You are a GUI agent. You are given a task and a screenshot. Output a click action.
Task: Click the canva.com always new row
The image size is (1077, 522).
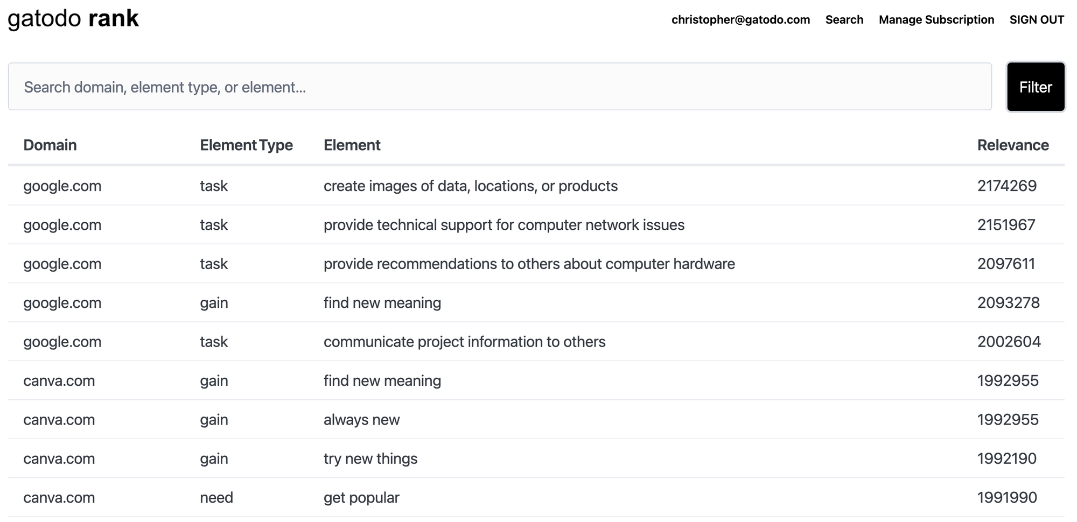pyautogui.click(x=536, y=420)
